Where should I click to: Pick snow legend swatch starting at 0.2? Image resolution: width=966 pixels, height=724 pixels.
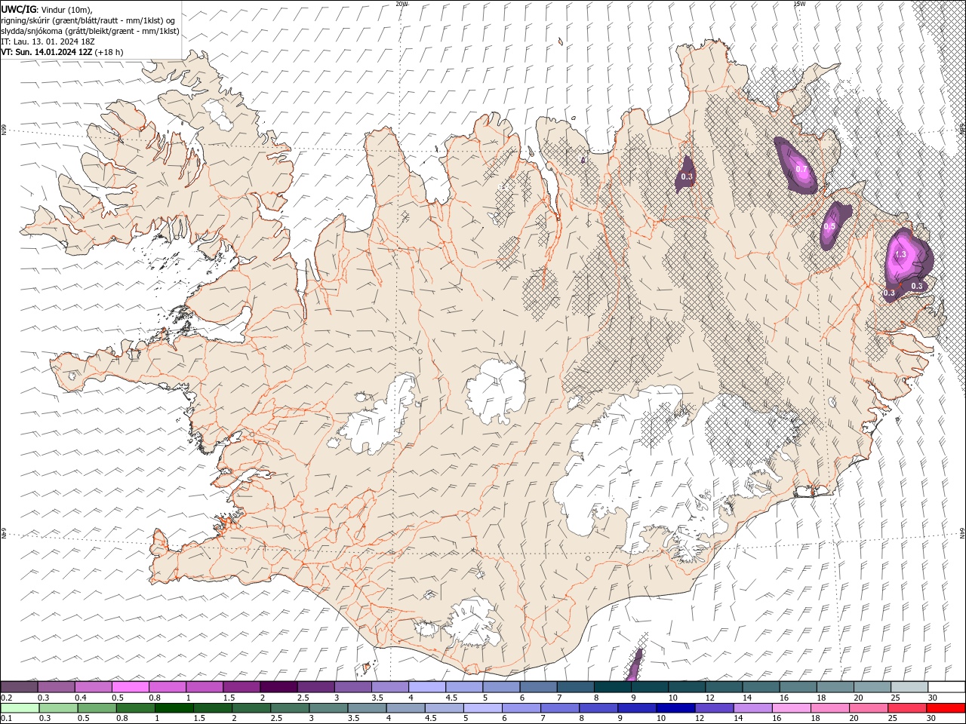click(x=19, y=686)
